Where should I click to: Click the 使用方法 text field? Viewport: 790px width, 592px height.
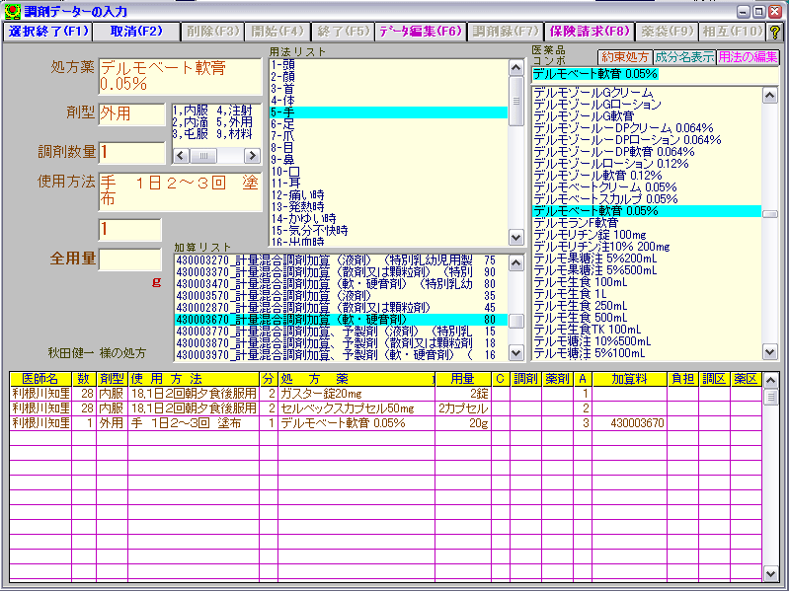coord(181,191)
